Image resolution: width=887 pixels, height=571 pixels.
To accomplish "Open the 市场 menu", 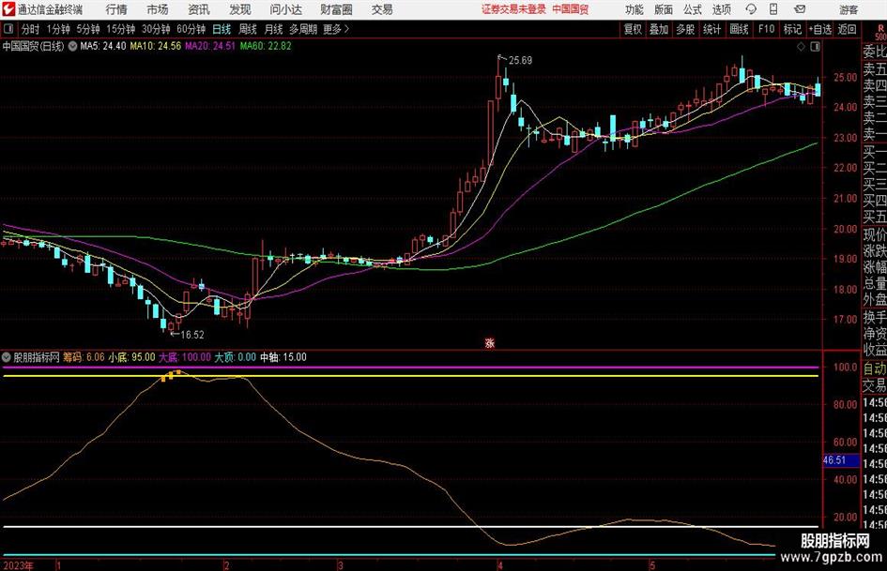I will click(158, 9).
